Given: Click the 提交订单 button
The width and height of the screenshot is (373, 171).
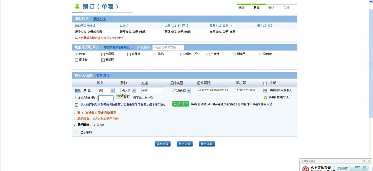Looking at the screenshot, I should (207, 144).
